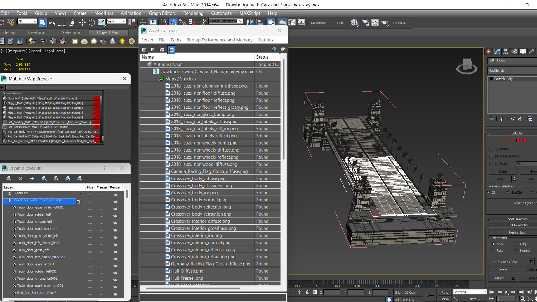Open the Hierarchy command panel tab
The image size is (537, 302).
pyautogui.click(x=506, y=51)
